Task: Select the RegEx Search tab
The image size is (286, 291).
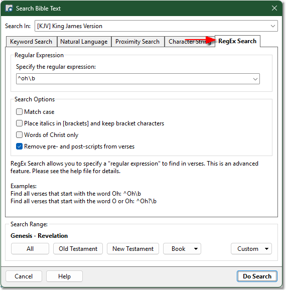Action: pos(237,41)
